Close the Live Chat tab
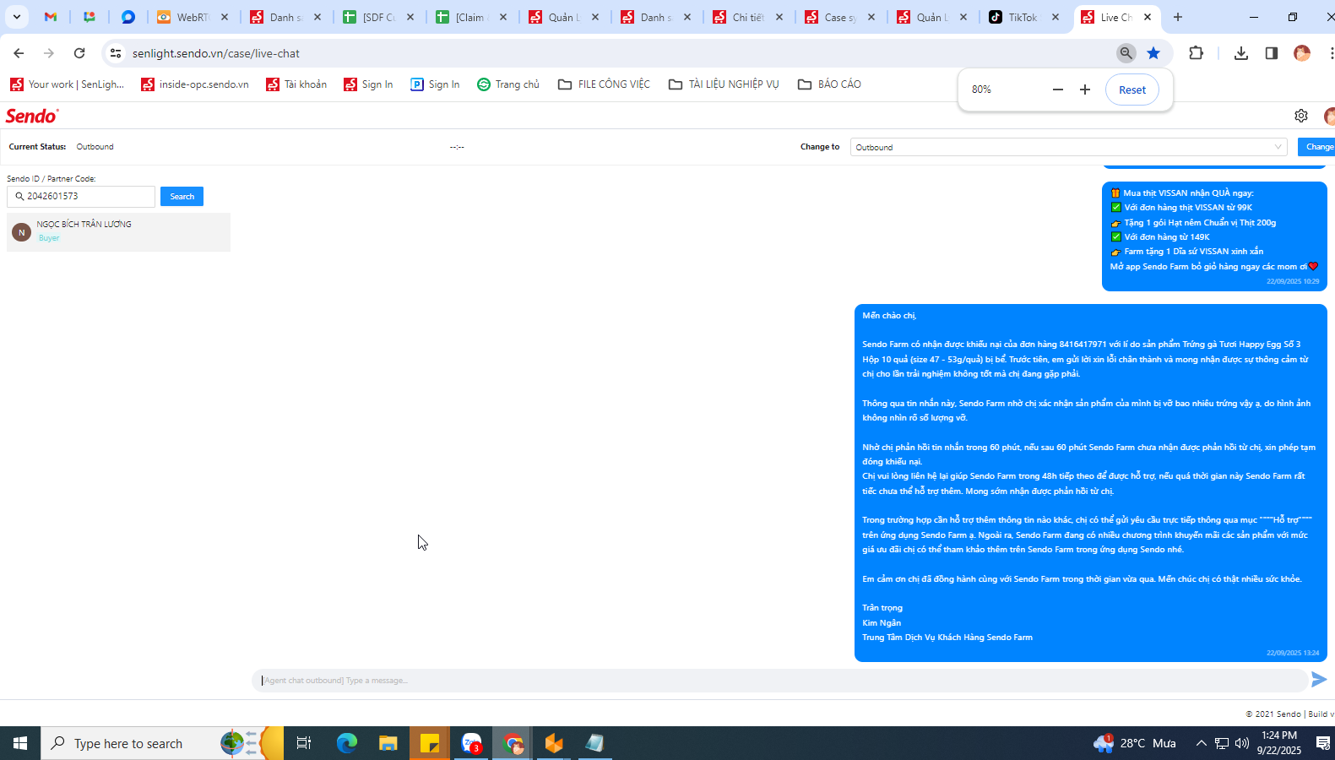Image resolution: width=1335 pixels, height=760 pixels. [1148, 17]
